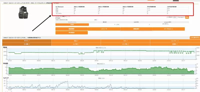Click the ¥ 1,780 lowest price value
This screenshot has width=200, height=92.
point(117,24)
